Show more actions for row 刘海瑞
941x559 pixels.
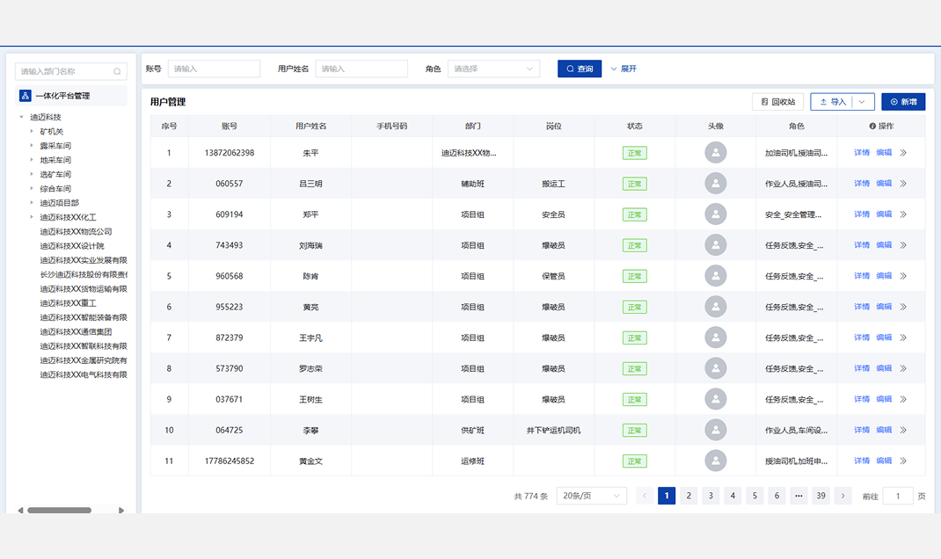(903, 245)
